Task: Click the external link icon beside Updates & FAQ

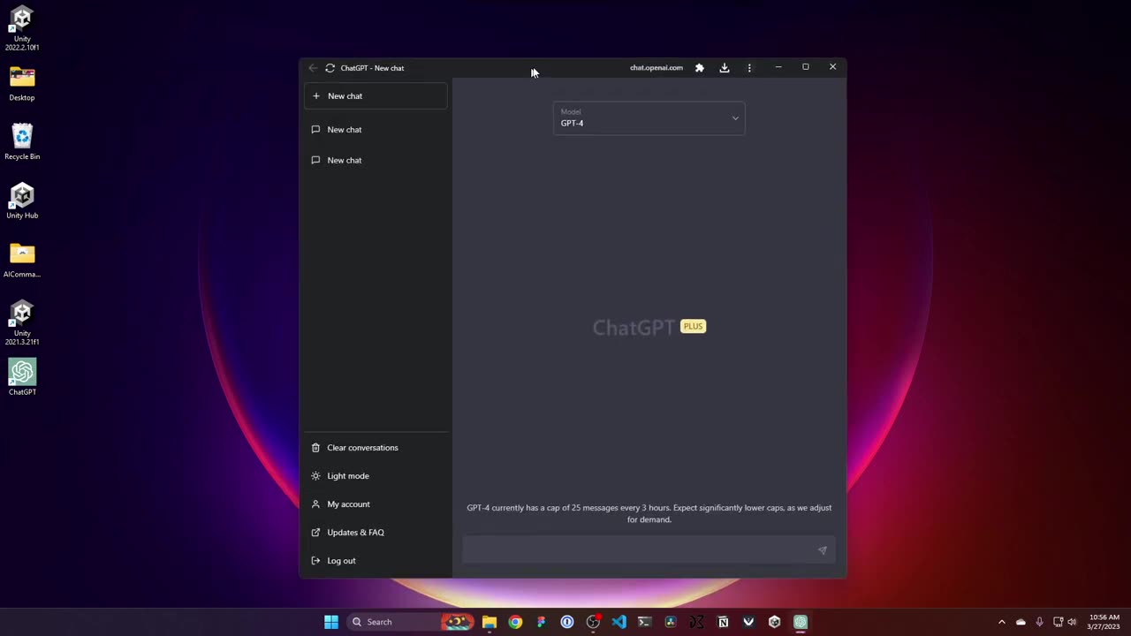Action: [x=315, y=533]
